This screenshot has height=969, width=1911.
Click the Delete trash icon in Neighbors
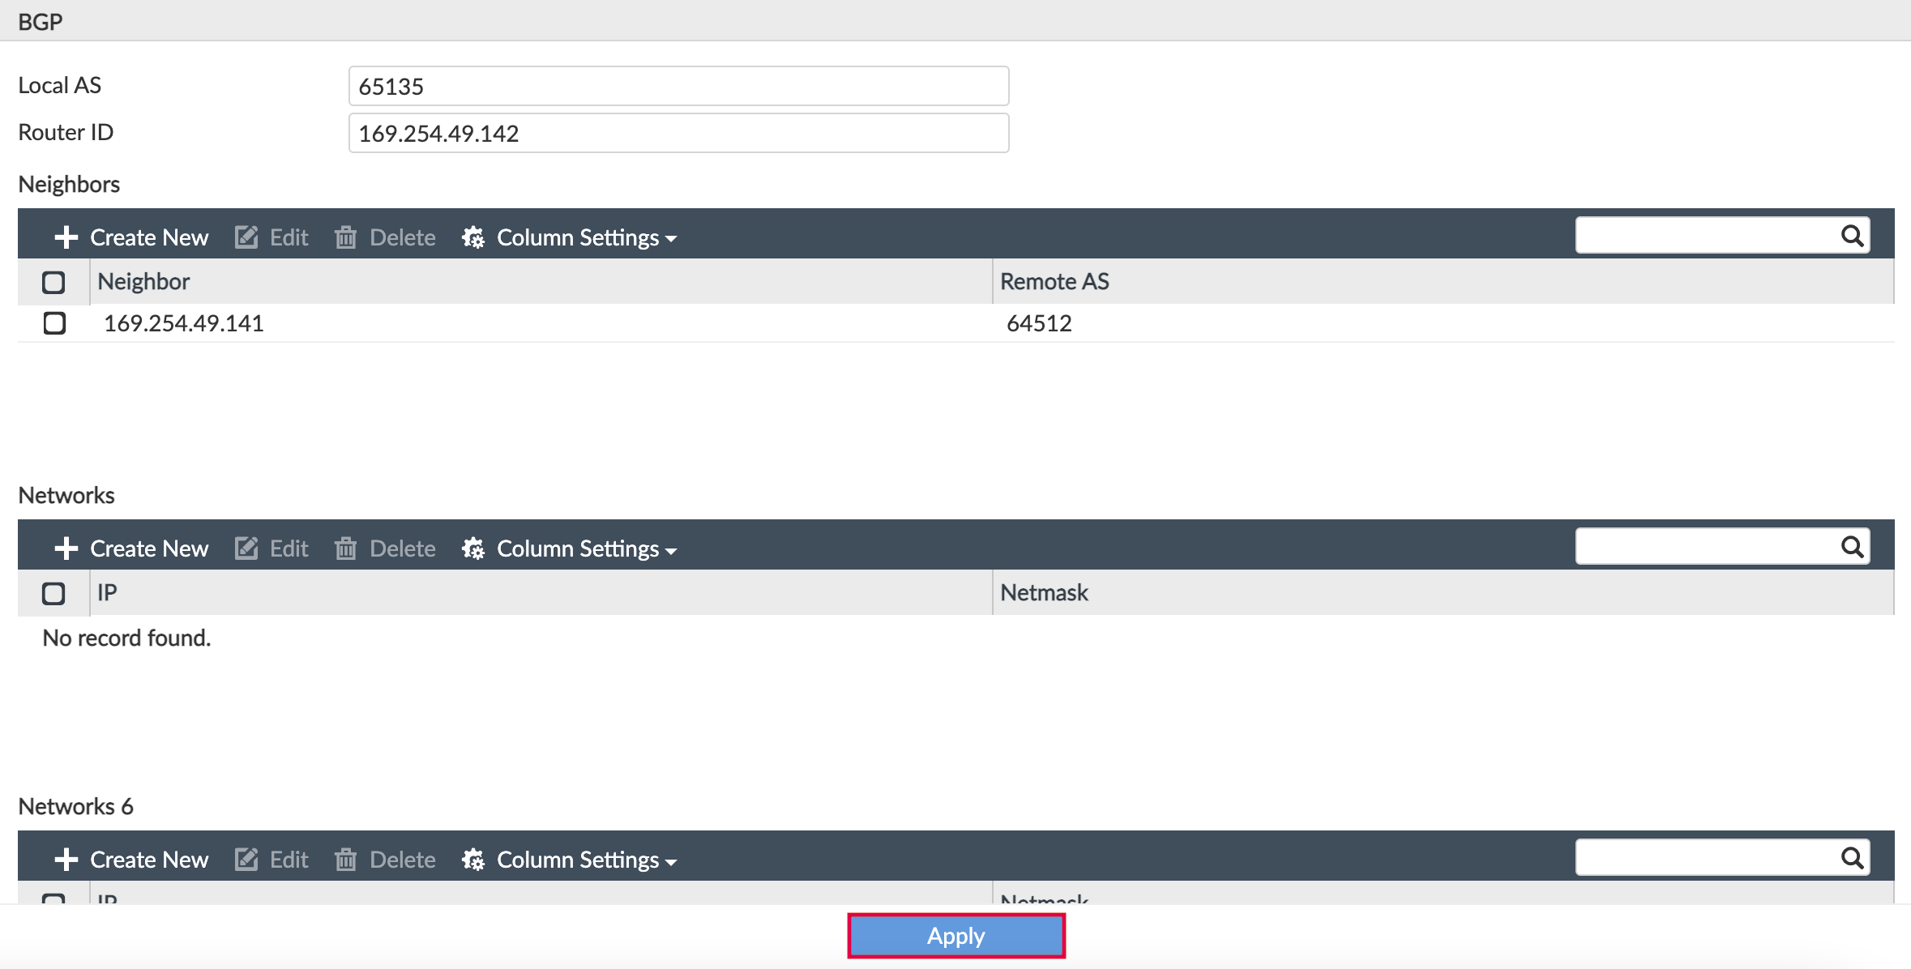[346, 237]
